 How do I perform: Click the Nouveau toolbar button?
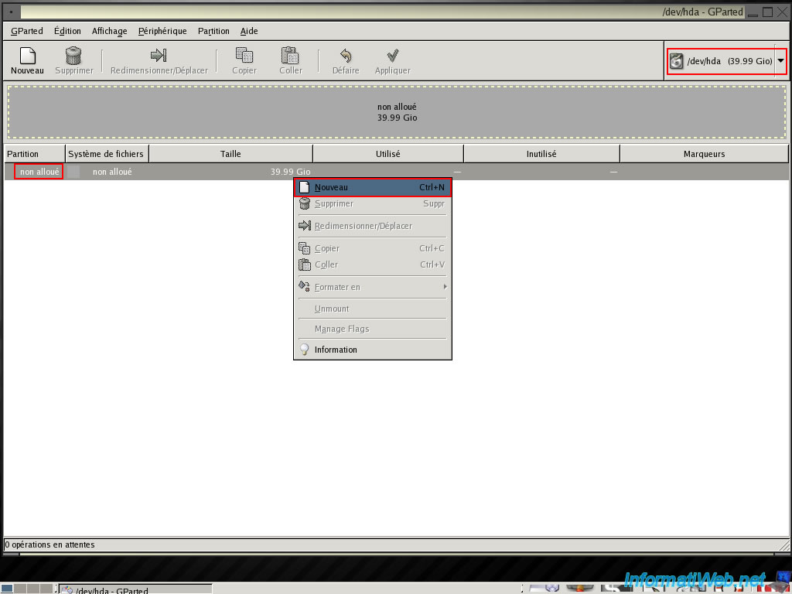tap(27, 60)
